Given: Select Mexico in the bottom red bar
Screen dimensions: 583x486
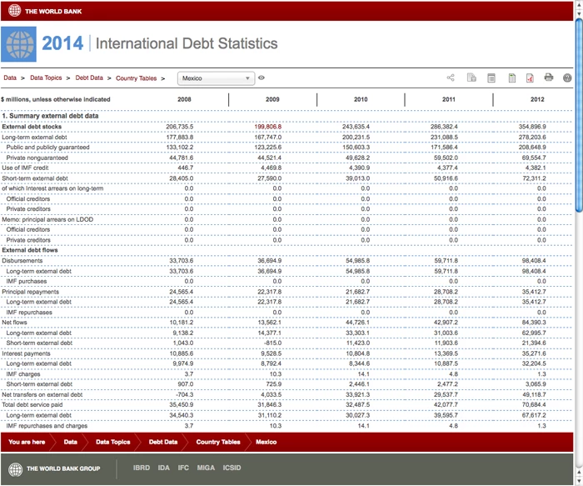Looking at the screenshot, I should point(266,442).
